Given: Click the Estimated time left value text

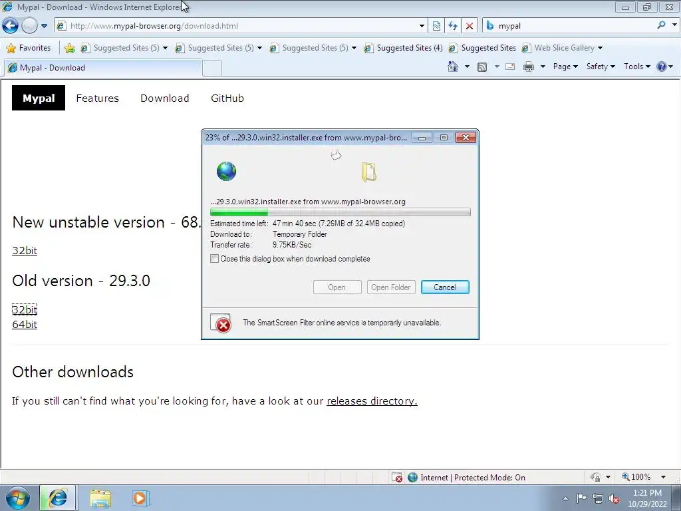Looking at the screenshot, I should tap(339, 224).
